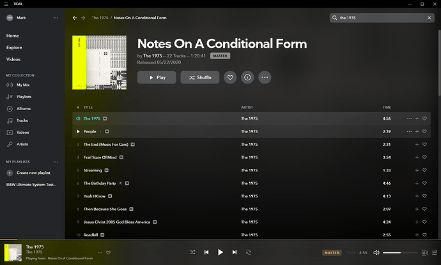
Task: Open more options for track People
Action: click(409, 131)
